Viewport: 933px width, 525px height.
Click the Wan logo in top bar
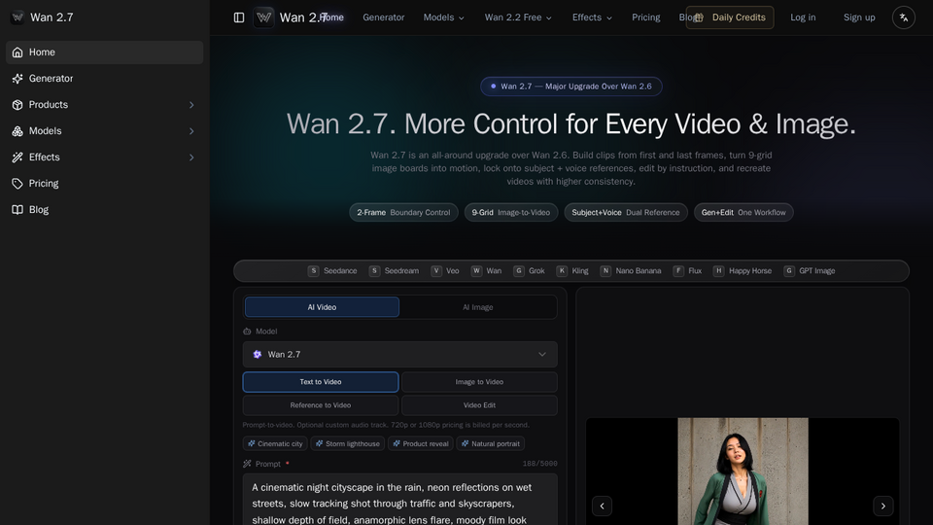pyautogui.click(x=263, y=17)
